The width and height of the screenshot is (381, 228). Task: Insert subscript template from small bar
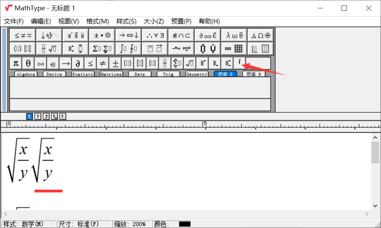(x=215, y=64)
